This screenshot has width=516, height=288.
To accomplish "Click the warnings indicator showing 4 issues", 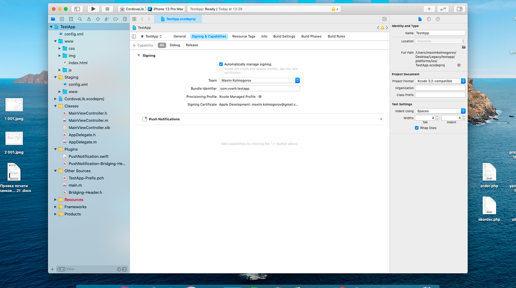I will (335, 9).
